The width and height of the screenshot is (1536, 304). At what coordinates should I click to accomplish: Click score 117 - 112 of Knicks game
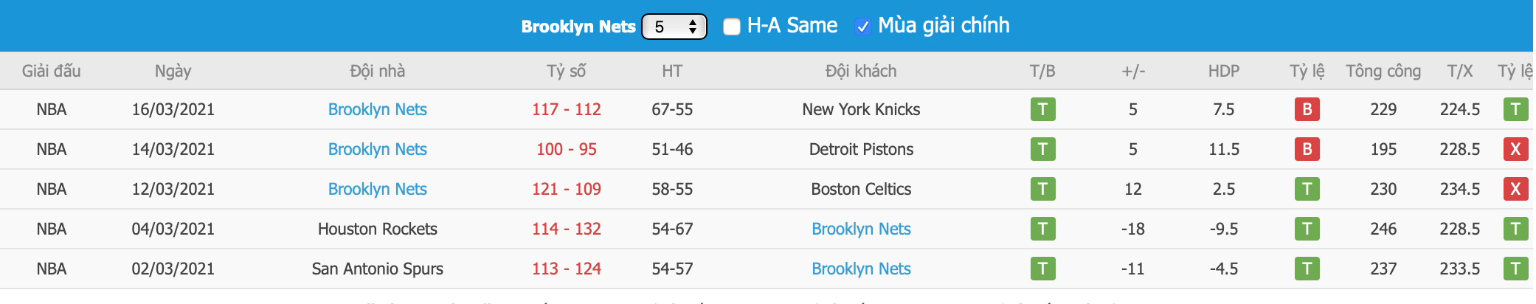[566, 109]
